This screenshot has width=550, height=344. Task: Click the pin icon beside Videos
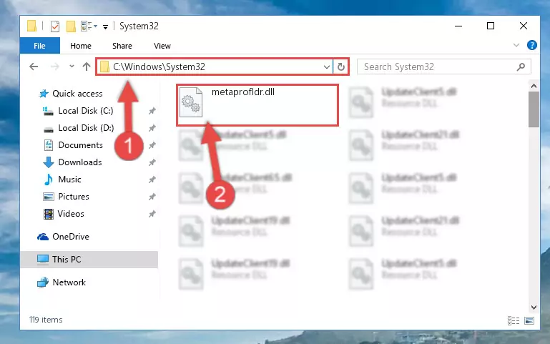coord(152,215)
